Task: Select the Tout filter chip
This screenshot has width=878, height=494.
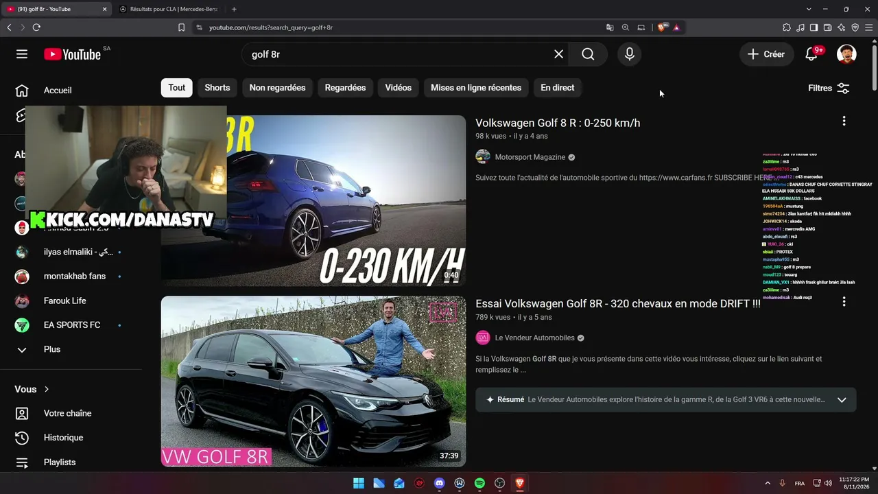Action: (x=177, y=88)
